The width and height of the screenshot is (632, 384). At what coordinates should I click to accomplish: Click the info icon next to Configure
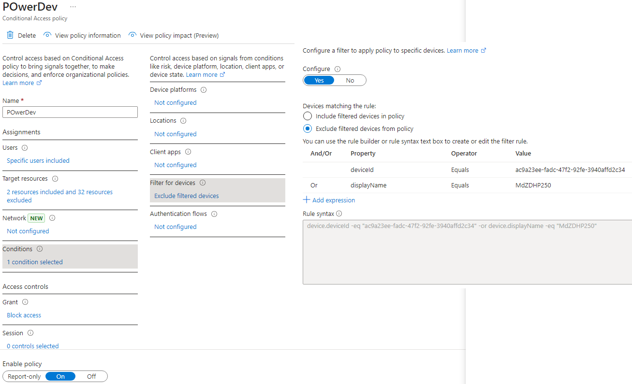coord(338,69)
